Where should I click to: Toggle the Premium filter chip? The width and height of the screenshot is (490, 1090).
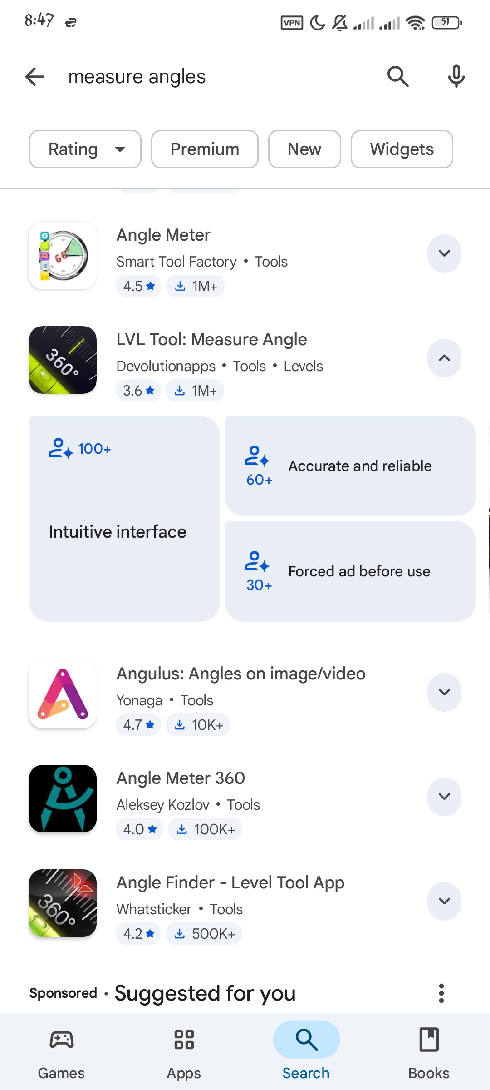pyautogui.click(x=205, y=149)
